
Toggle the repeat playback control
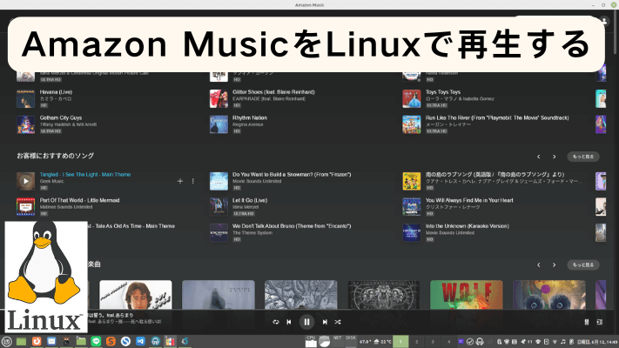[276, 322]
